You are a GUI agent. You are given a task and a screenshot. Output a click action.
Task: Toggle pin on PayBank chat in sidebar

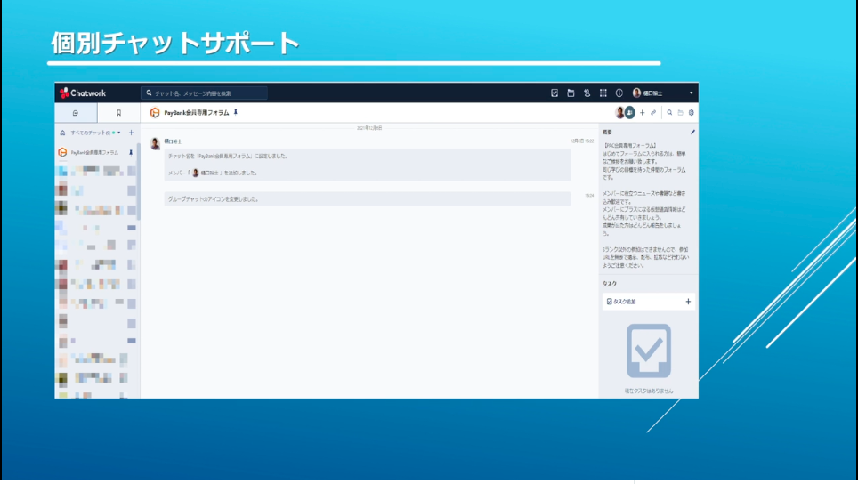(x=131, y=152)
